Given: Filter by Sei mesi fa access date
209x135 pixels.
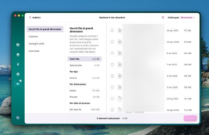Looking at the screenshot, I should pos(85,109).
